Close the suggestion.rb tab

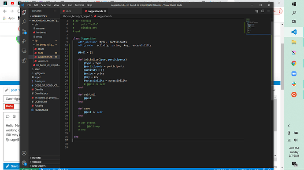tap(105, 11)
